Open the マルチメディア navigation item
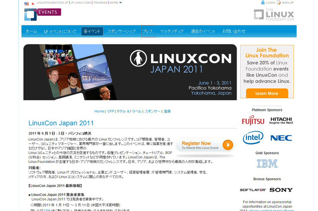 [x=171, y=31]
